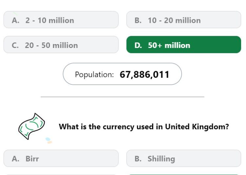The width and height of the screenshot is (246, 175).
Task: Click the United Kingdom currency question text
Action: point(144,127)
